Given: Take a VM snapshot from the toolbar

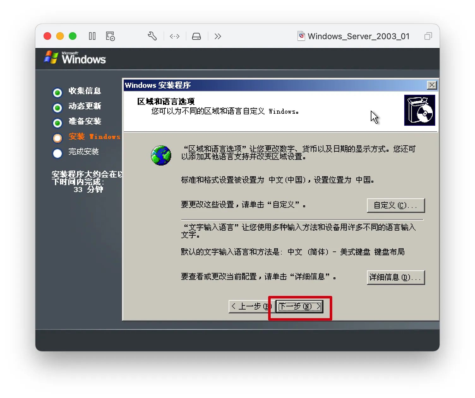Looking at the screenshot, I should click(x=110, y=36).
